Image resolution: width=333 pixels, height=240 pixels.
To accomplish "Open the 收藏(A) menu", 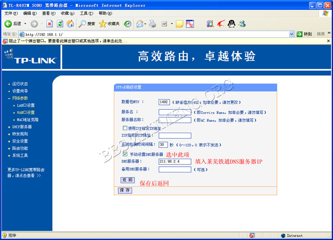I will tap(67, 13).
